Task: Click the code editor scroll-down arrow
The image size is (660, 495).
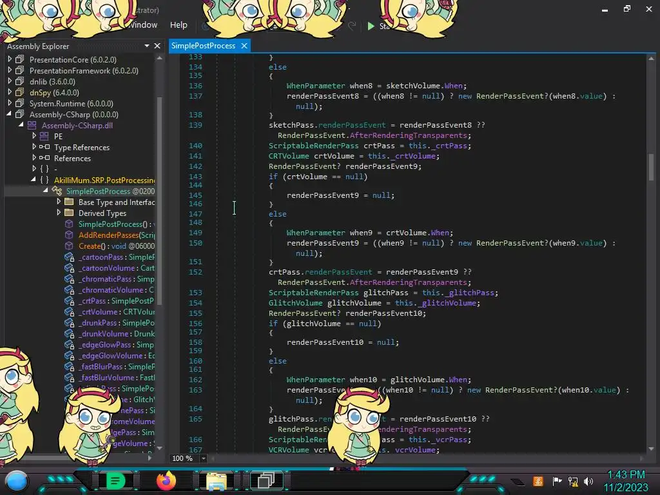Action: point(651,449)
